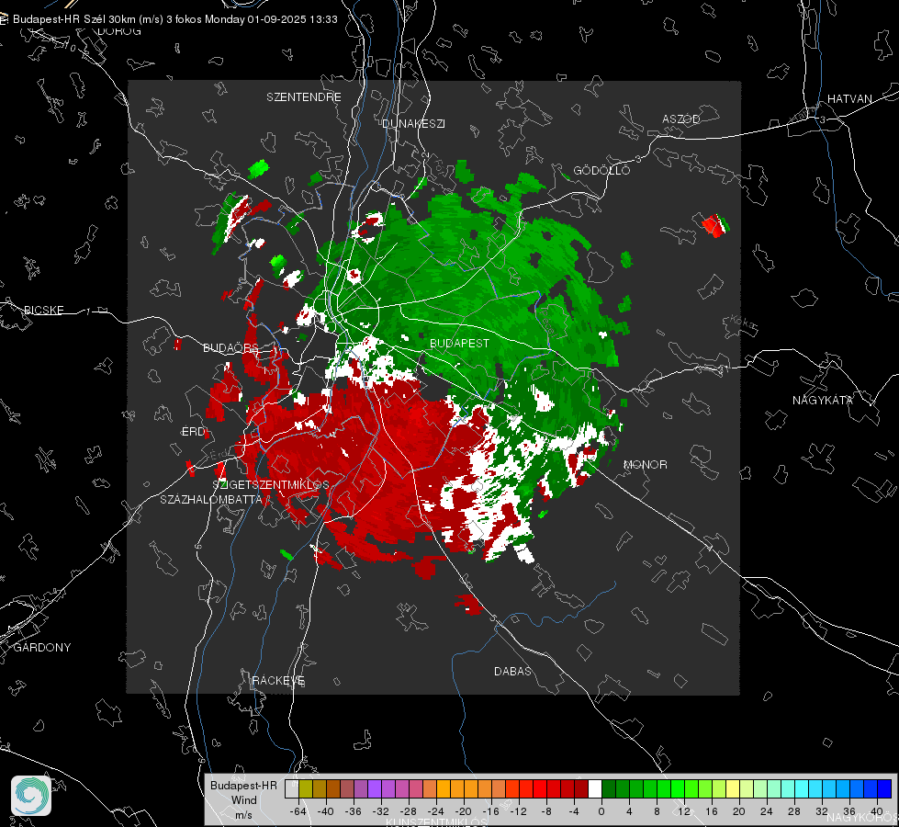Click the 'BUDAPEST' city label
899x827 pixels.
tap(460, 343)
